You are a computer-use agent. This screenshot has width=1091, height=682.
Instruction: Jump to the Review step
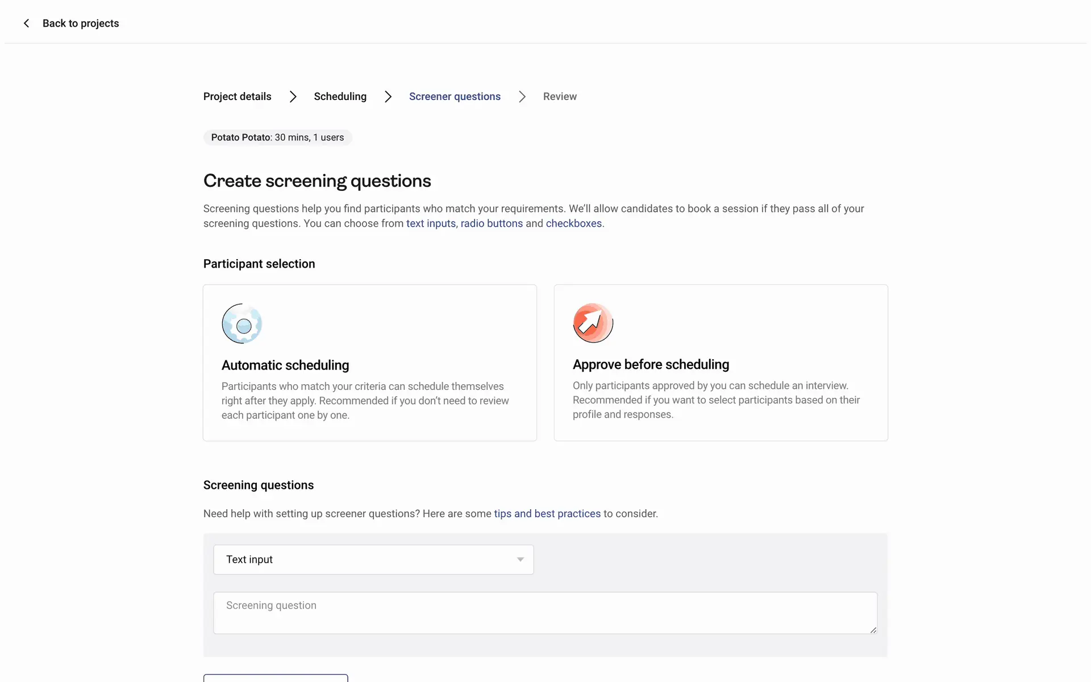[560, 97]
